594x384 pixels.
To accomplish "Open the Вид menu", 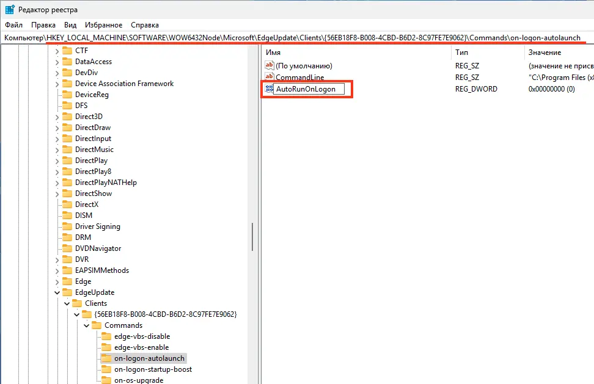I will click(x=70, y=25).
